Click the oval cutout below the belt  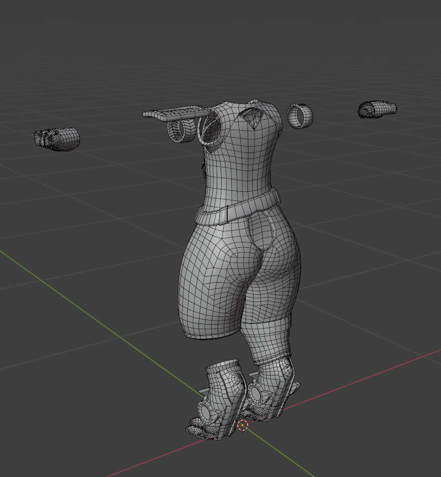tap(264, 231)
